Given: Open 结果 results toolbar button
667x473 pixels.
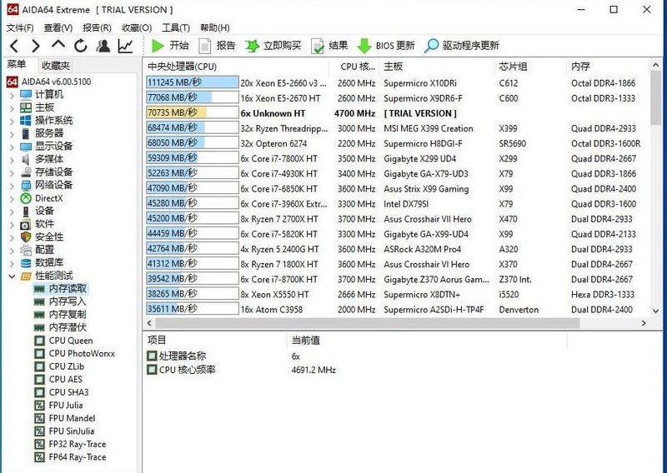Looking at the screenshot, I should [329, 46].
